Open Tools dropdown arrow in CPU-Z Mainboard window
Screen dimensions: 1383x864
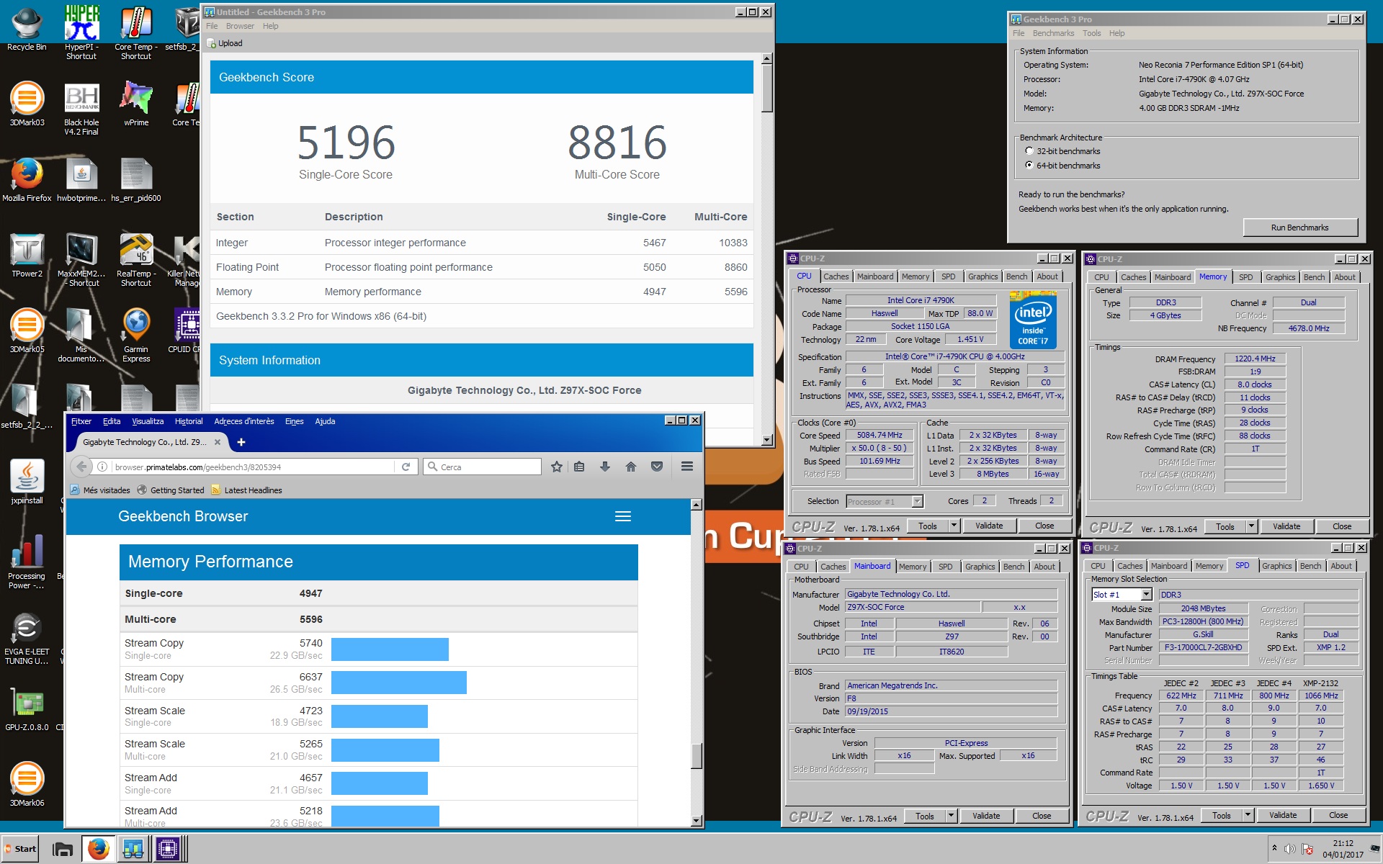[x=952, y=816]
